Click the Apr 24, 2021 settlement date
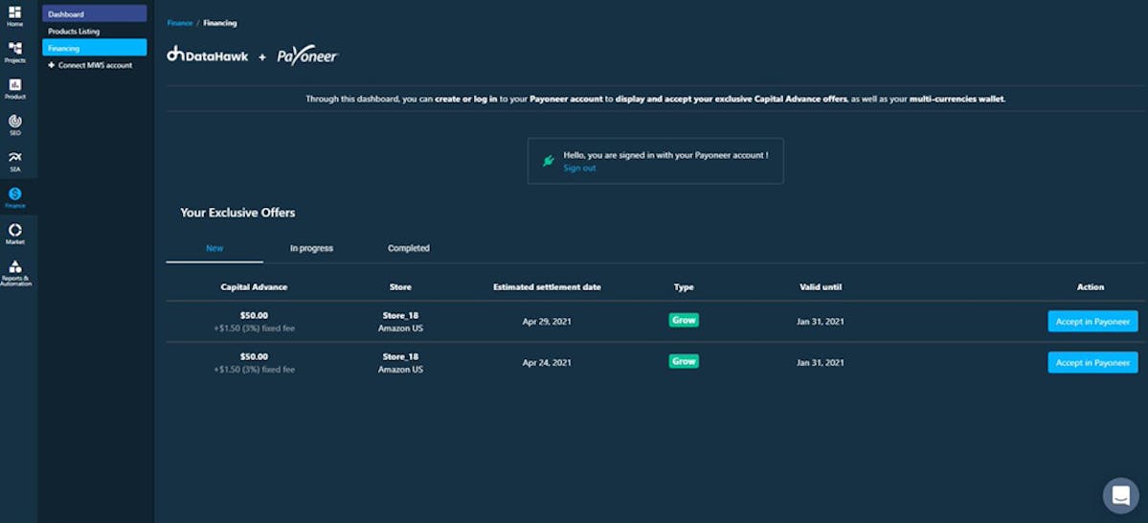The height and width of the screenshot is (523, 1148). tap(547, 363)
